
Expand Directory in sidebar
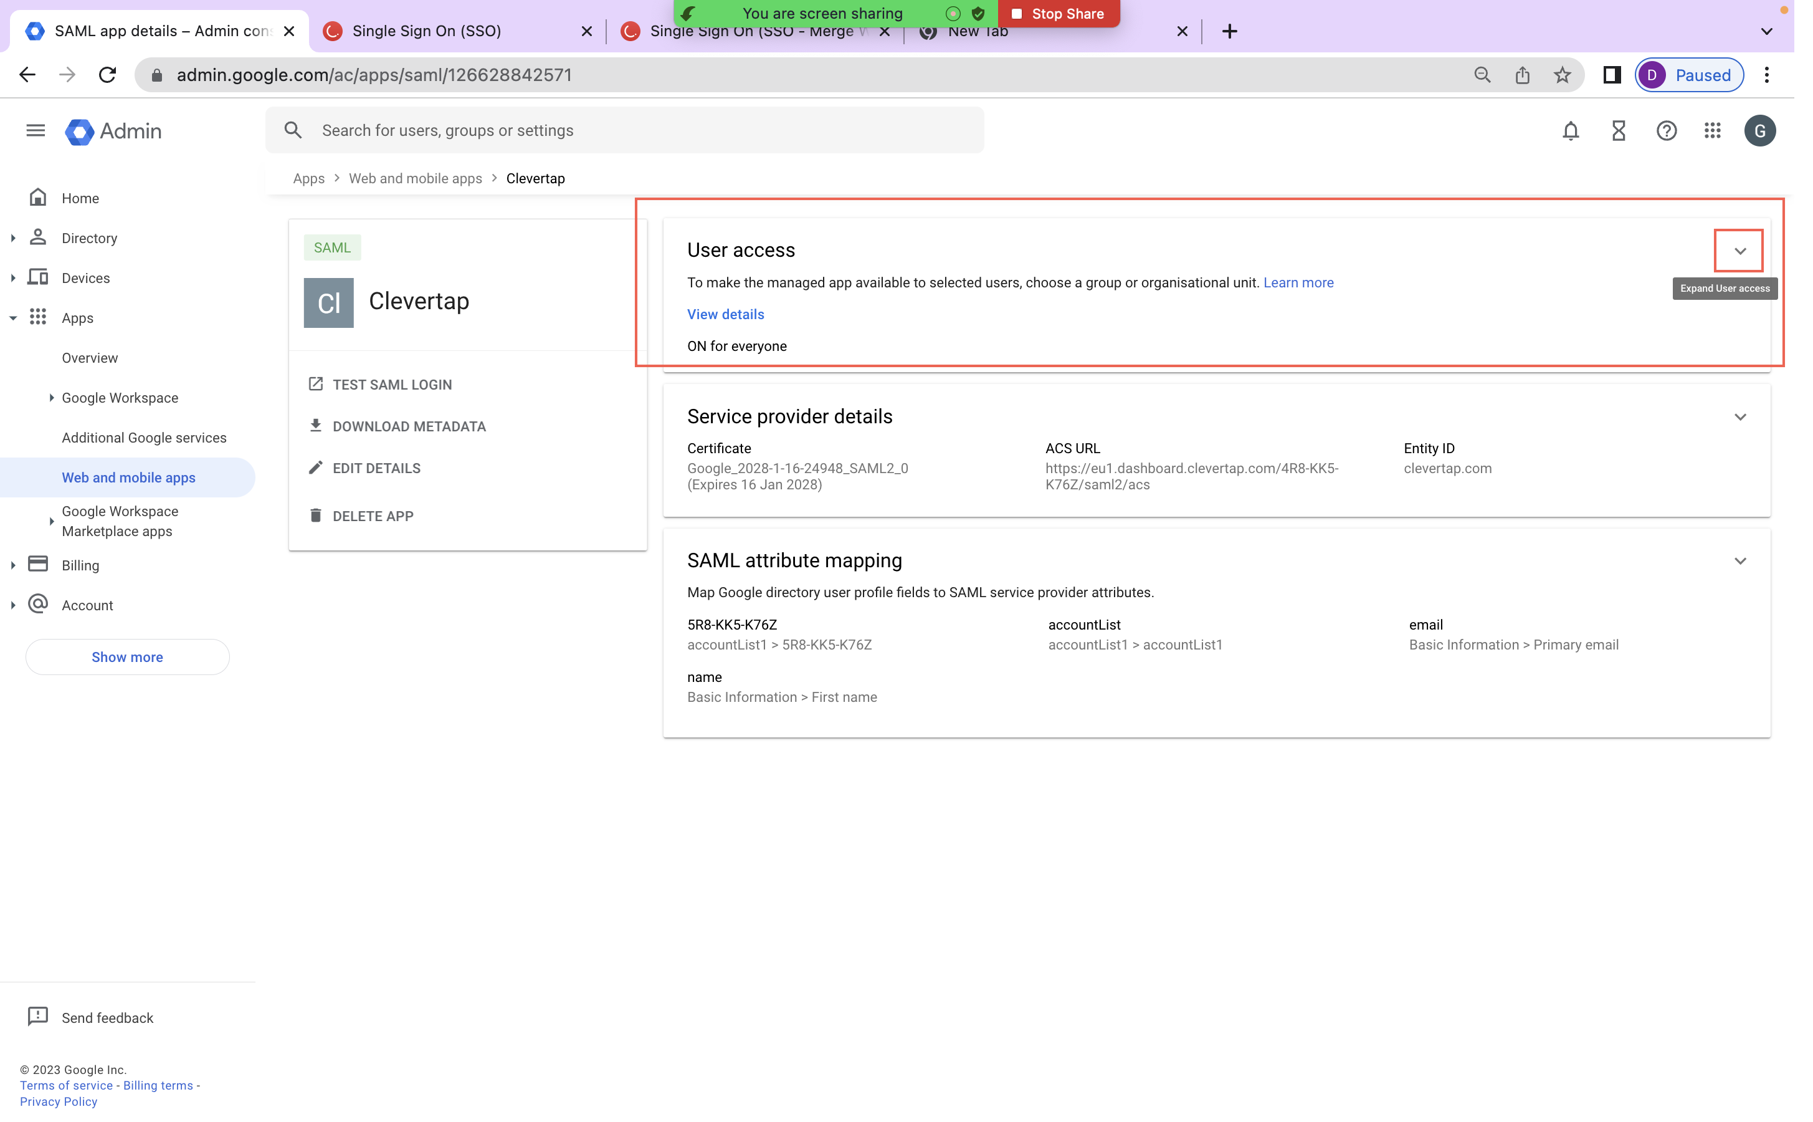coord(13,238)
